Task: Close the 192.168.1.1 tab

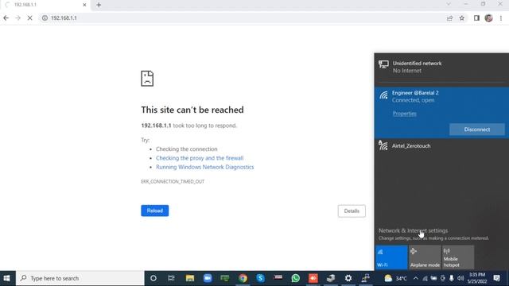Action: (x=84, y=5)
